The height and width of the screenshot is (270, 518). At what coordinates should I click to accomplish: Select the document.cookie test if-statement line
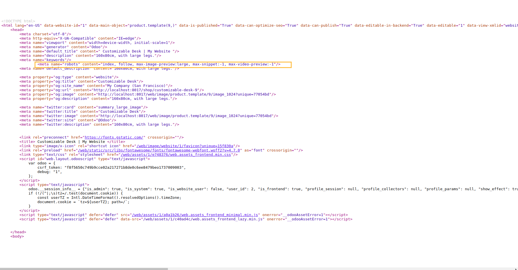76,193
